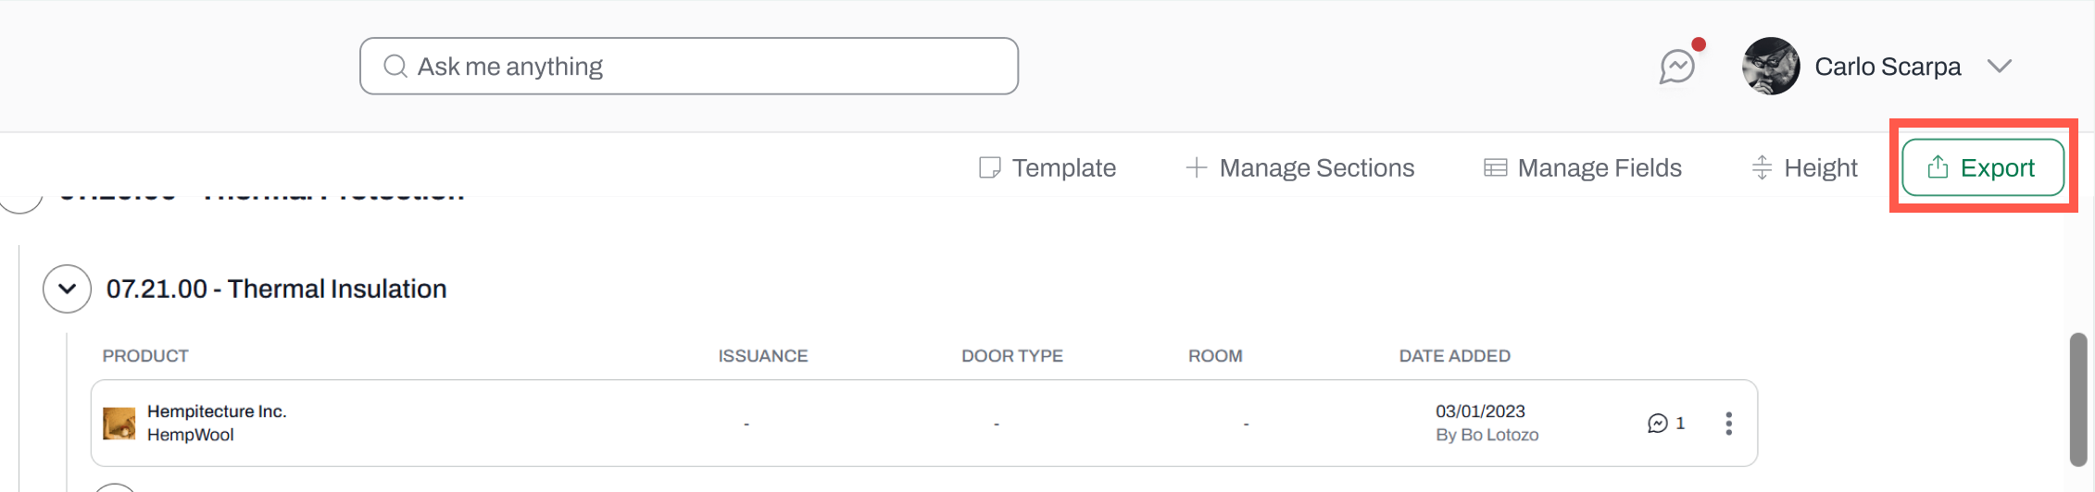This screenshot has width=2095, height=492.
Task: Open the three-dot menu for HempWool row
Action: (x=1728, y=424)
